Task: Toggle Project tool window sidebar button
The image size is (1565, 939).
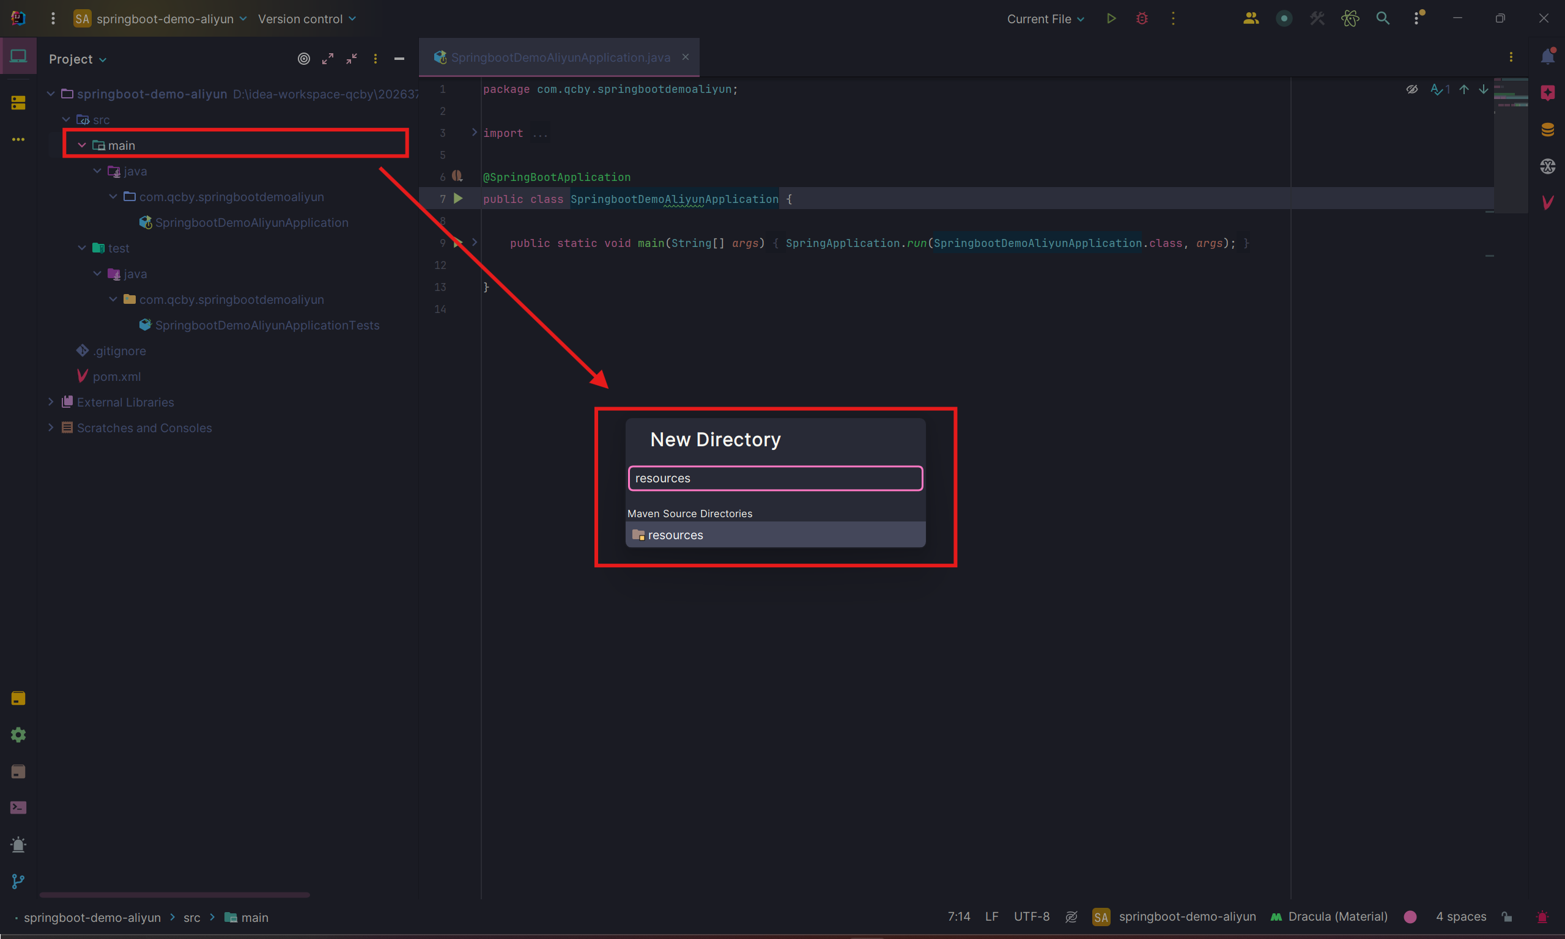Action: 18,56
